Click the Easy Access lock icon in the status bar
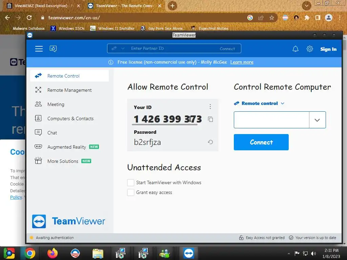The image size is (347, 260). point(241,238)
